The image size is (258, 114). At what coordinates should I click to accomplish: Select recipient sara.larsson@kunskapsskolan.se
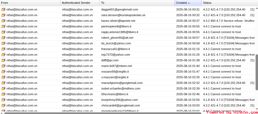point(123,15)
